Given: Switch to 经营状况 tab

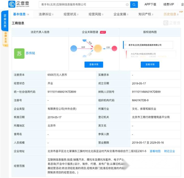Looking at the screenshot, I should pos(71,14).
